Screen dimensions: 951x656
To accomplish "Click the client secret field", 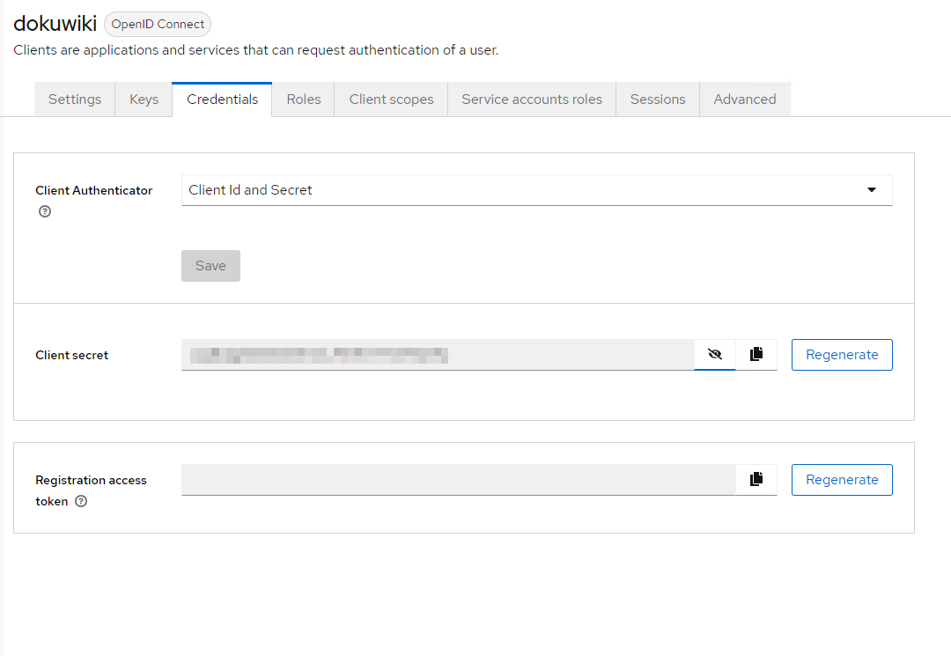I will [438, 355].
